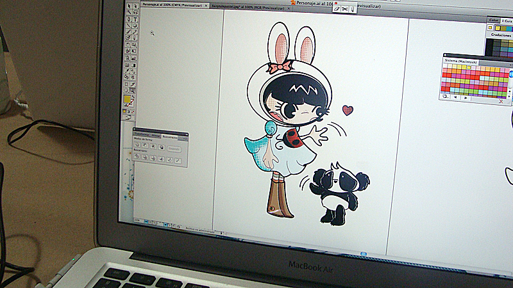This screenshot has width=513, height=288.
Task: Select the Lasso tool
Action: (135, 12)
